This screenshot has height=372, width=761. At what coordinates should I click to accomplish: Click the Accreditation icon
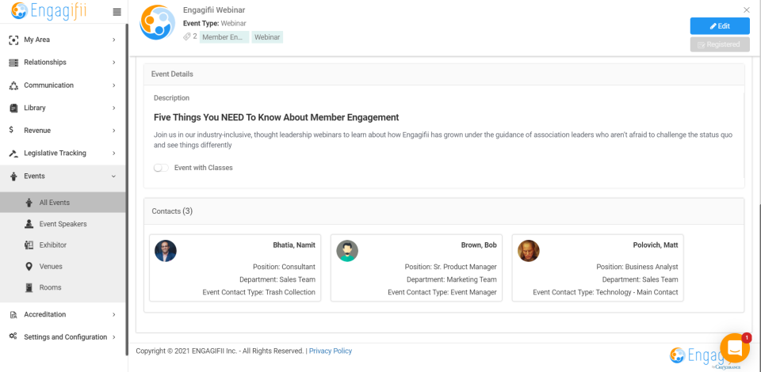[x=13, y=315]
